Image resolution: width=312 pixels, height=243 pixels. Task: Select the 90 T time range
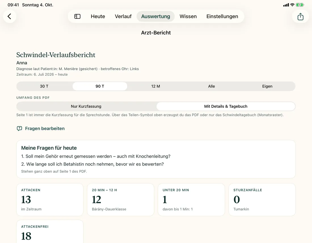(x=100, y=86)
